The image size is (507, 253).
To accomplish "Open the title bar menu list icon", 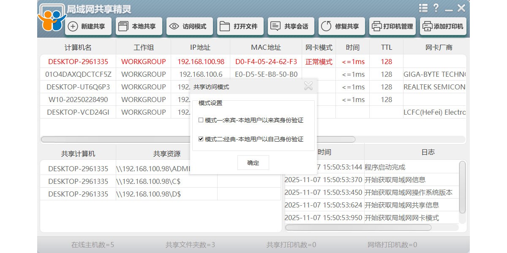I will [x=423, y=8].
